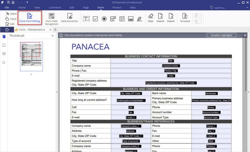Click the Registered company address form field
The width and height of the screenshot is (250, 152).
(x=171, y=83)
